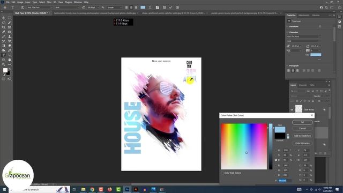Click the hex color input field
The width and height of the screenshot is (343, 193).
(285, 181)
